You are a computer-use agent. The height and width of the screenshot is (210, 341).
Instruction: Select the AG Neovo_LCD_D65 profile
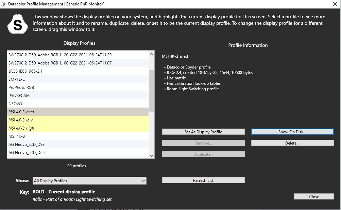pyautogui.click(x=78, y=153)
